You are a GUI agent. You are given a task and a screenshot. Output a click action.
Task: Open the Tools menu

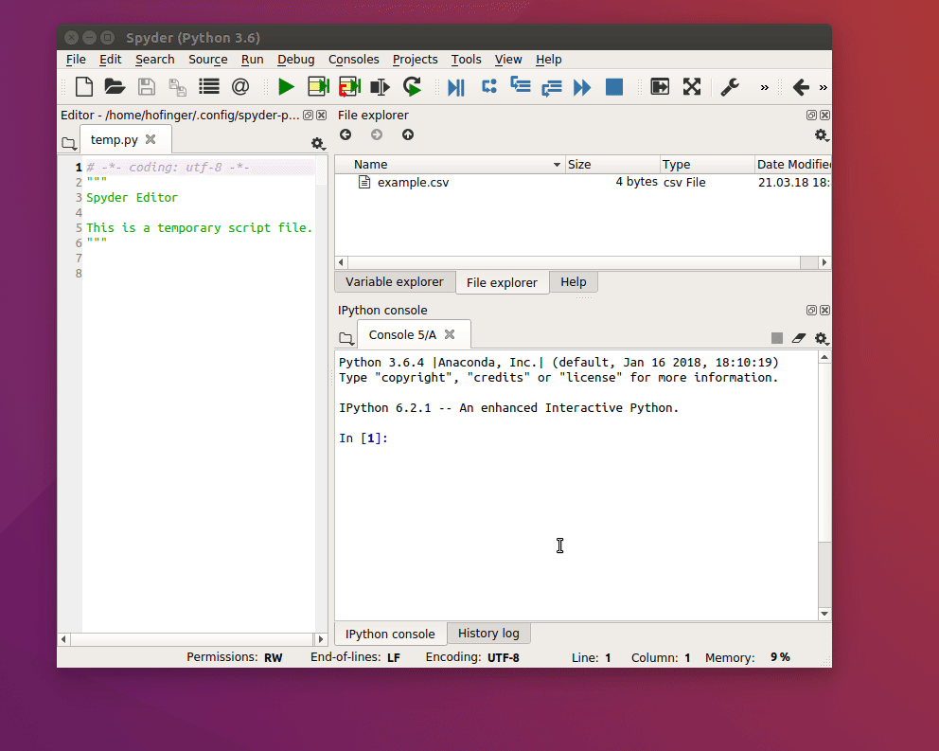click(466, 60)
